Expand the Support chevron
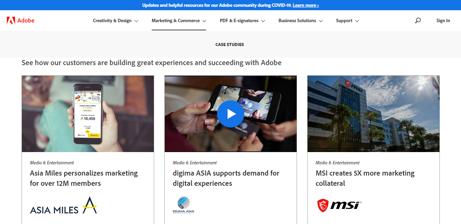The width and height of the screenshot is (461, 224). [357, 21]
